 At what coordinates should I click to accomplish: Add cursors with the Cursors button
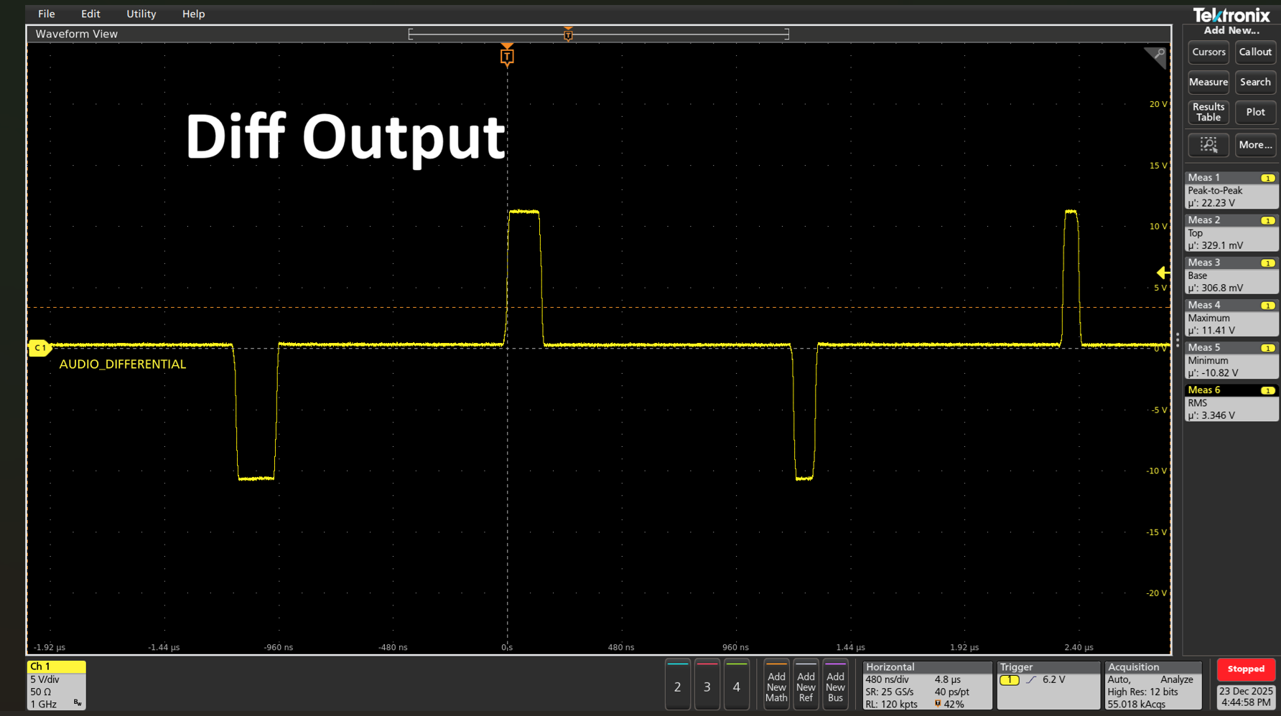click(1208, 52)
